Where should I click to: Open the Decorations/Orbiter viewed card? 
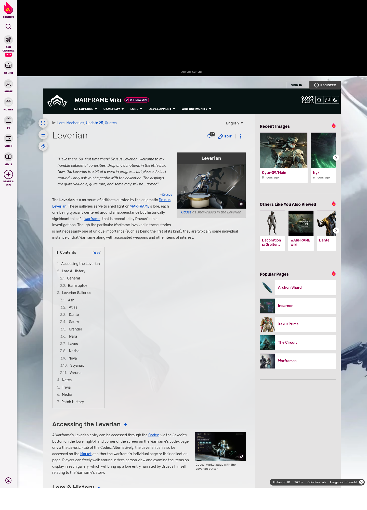tap(272, 231)
